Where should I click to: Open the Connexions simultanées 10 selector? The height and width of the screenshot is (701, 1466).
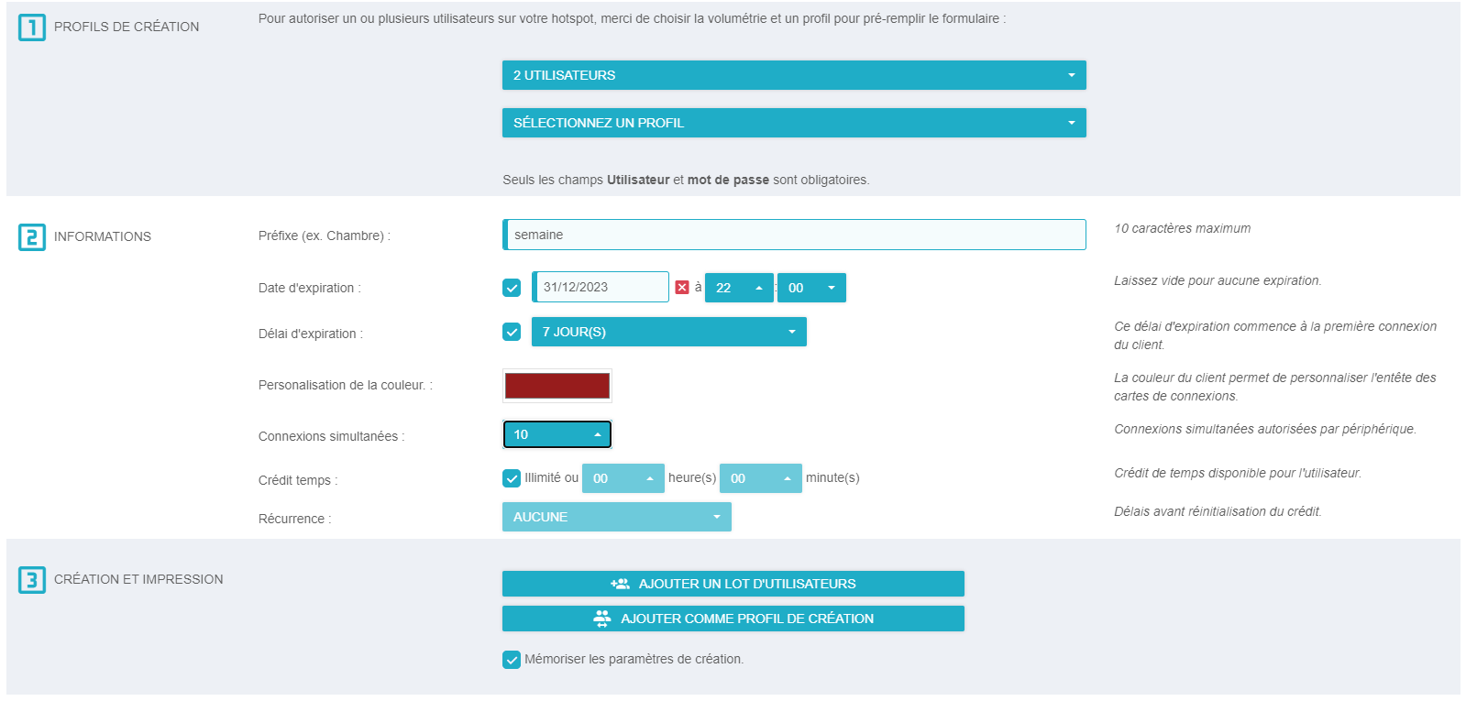557,434
